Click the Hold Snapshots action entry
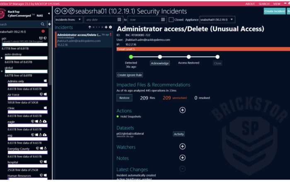 pos(130,116)
